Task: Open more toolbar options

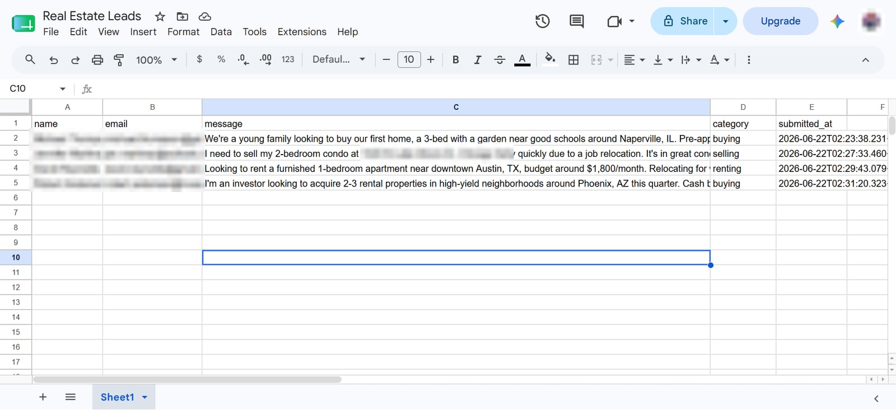Action: tap(749, 60)
